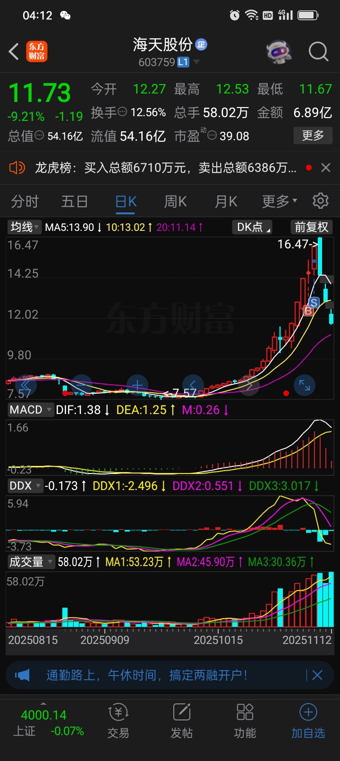Tap the Wi-Fi status bar icon
This screenshot has width=340, height=761.
(252, 16)
